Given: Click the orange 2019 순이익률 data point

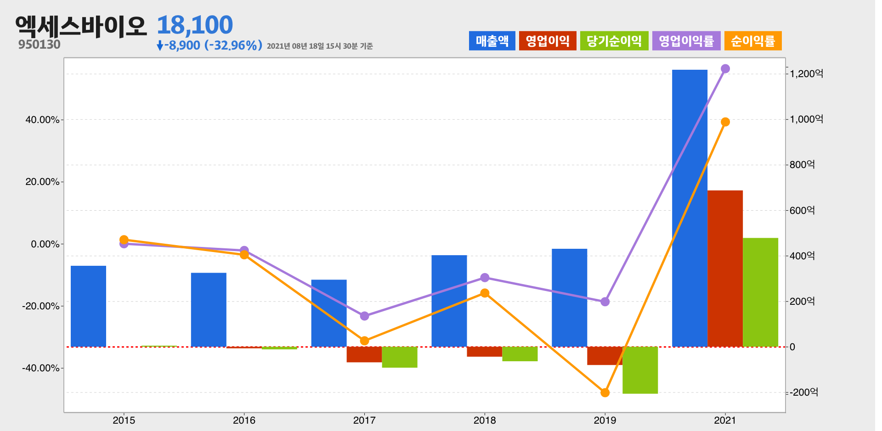Looking at the screenshot, I should pos(605,393).
